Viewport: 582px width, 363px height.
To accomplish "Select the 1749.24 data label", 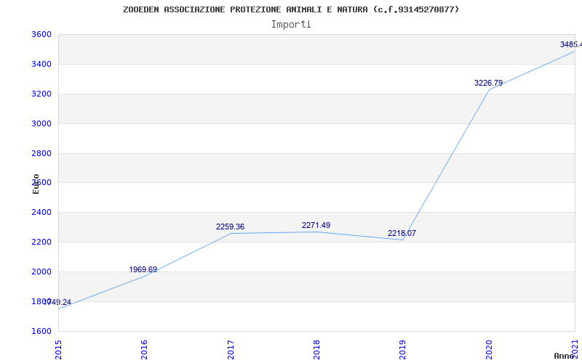I will [57, 302].
